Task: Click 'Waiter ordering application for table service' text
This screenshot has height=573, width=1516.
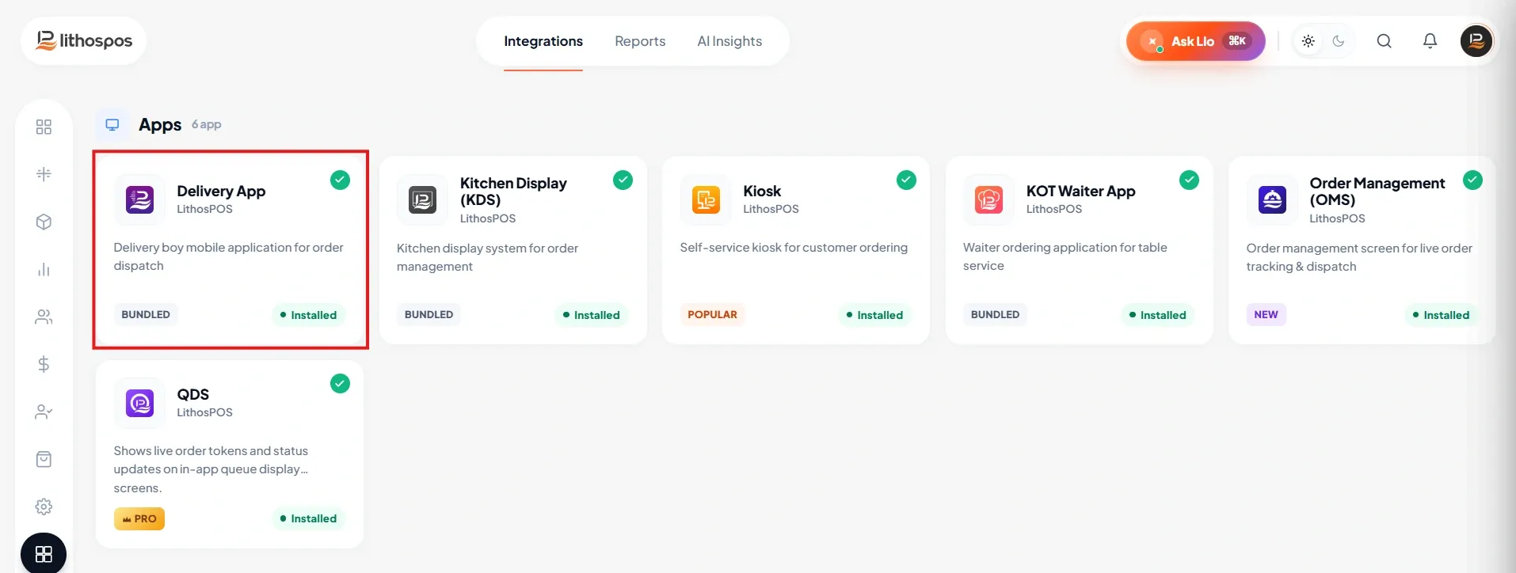Action: [1065, 256]
